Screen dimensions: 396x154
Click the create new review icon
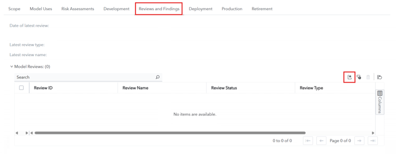pos(350,77)
